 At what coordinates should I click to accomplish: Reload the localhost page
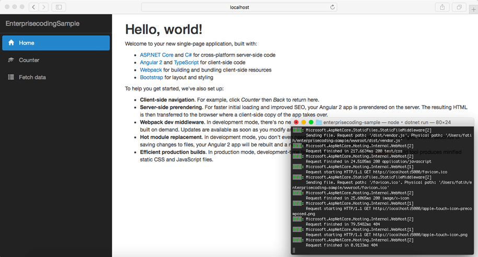click(332, 7)
